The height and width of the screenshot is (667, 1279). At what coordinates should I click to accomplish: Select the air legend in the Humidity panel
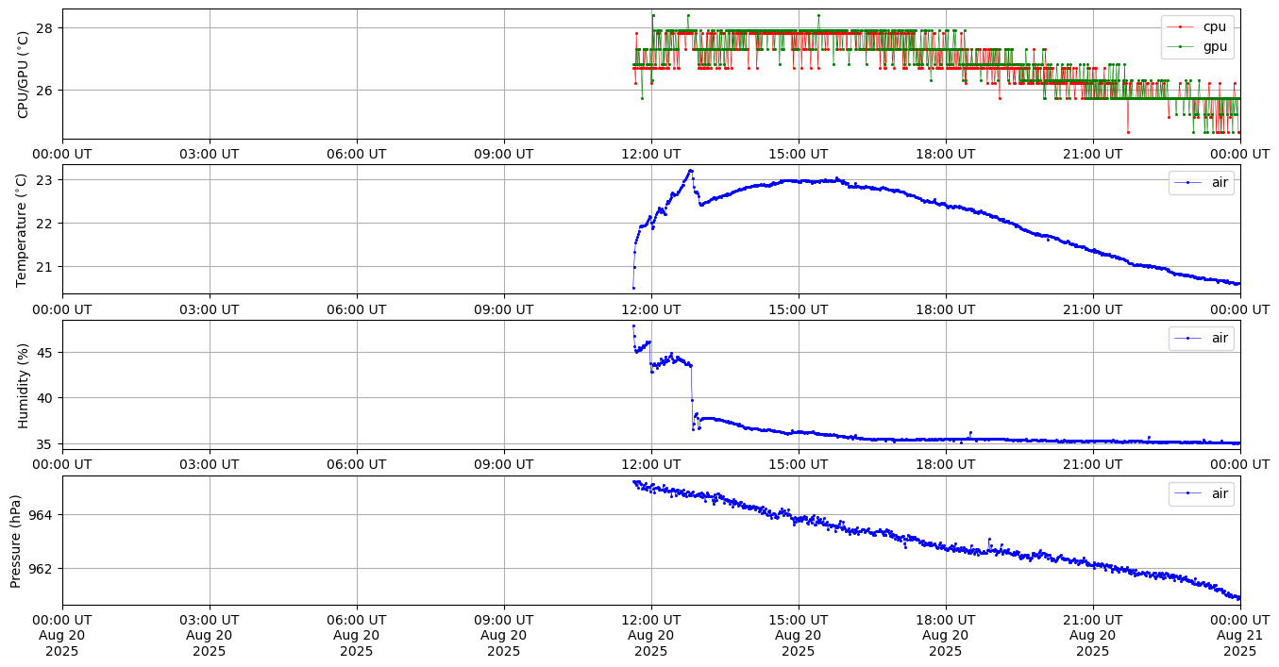click(x=1201, y=338)
